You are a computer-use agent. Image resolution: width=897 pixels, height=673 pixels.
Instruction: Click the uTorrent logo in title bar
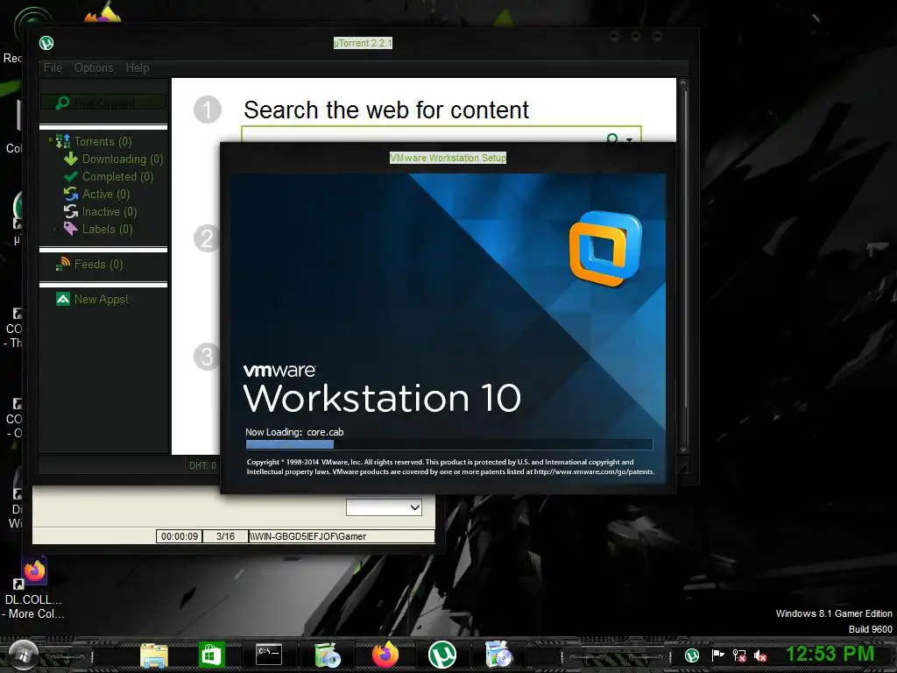(x=46, y=43)
